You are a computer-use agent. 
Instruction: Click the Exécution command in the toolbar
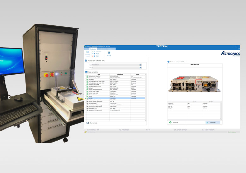click(97, 51)
